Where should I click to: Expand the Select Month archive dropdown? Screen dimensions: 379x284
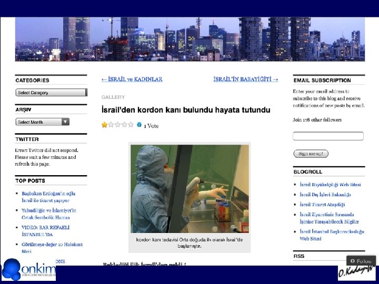43,121
